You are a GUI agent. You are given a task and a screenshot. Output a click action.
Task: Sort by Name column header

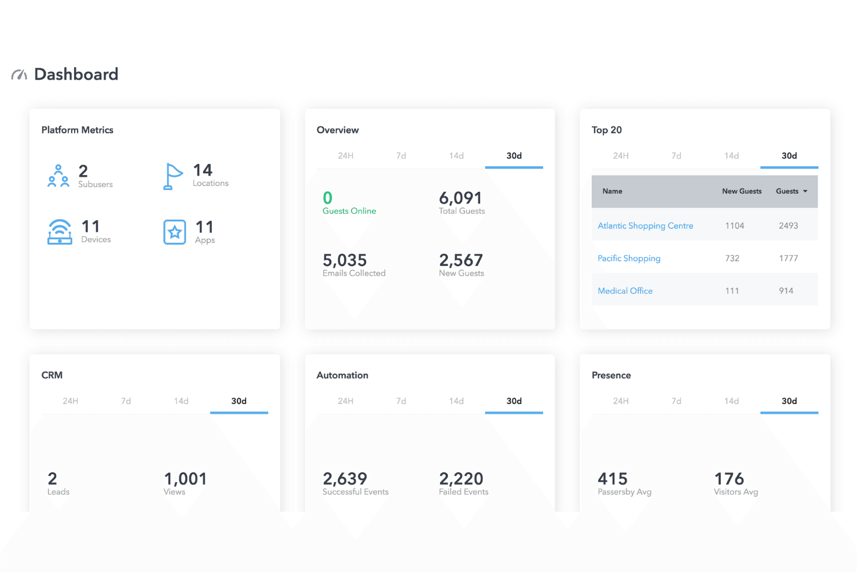[x=612, y=191]
